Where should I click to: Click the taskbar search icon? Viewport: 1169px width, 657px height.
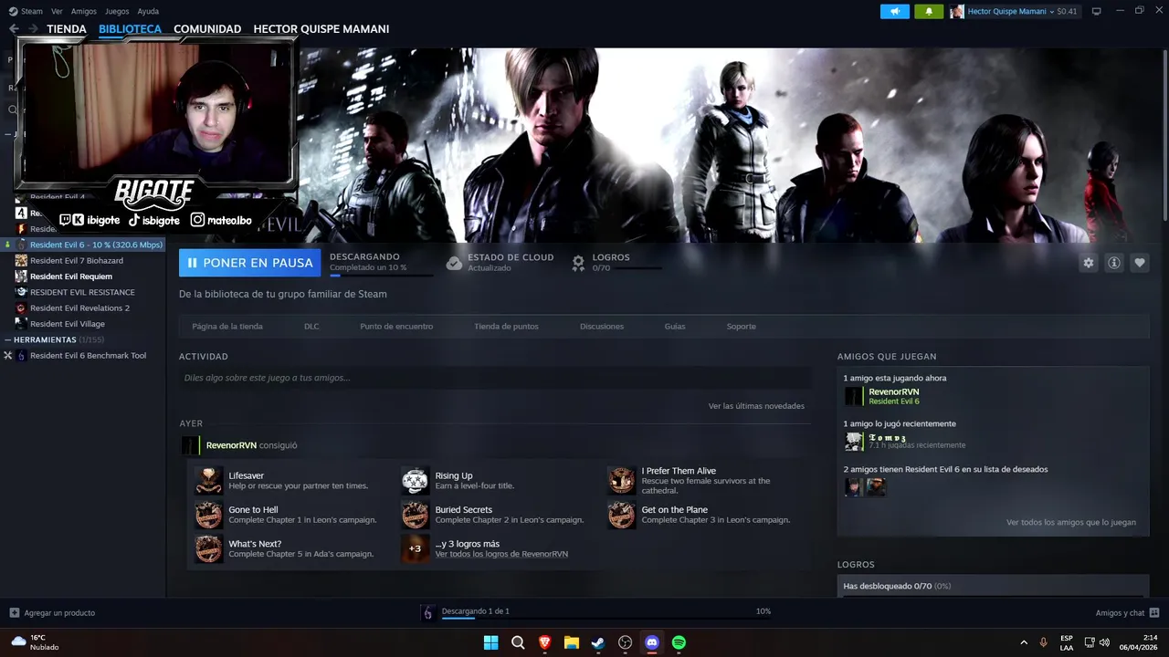click(518, 642)
